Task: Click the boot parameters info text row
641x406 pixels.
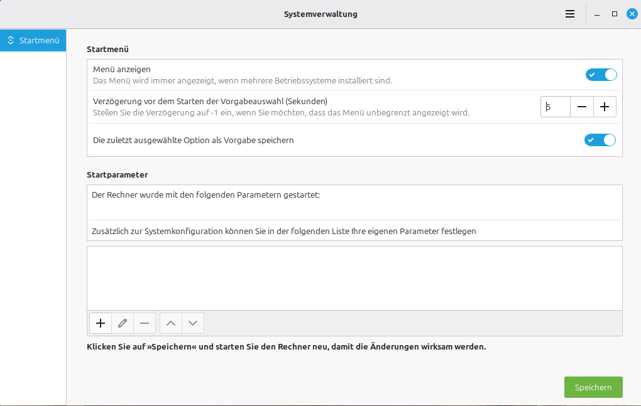Action: click(x=206, y=195)
